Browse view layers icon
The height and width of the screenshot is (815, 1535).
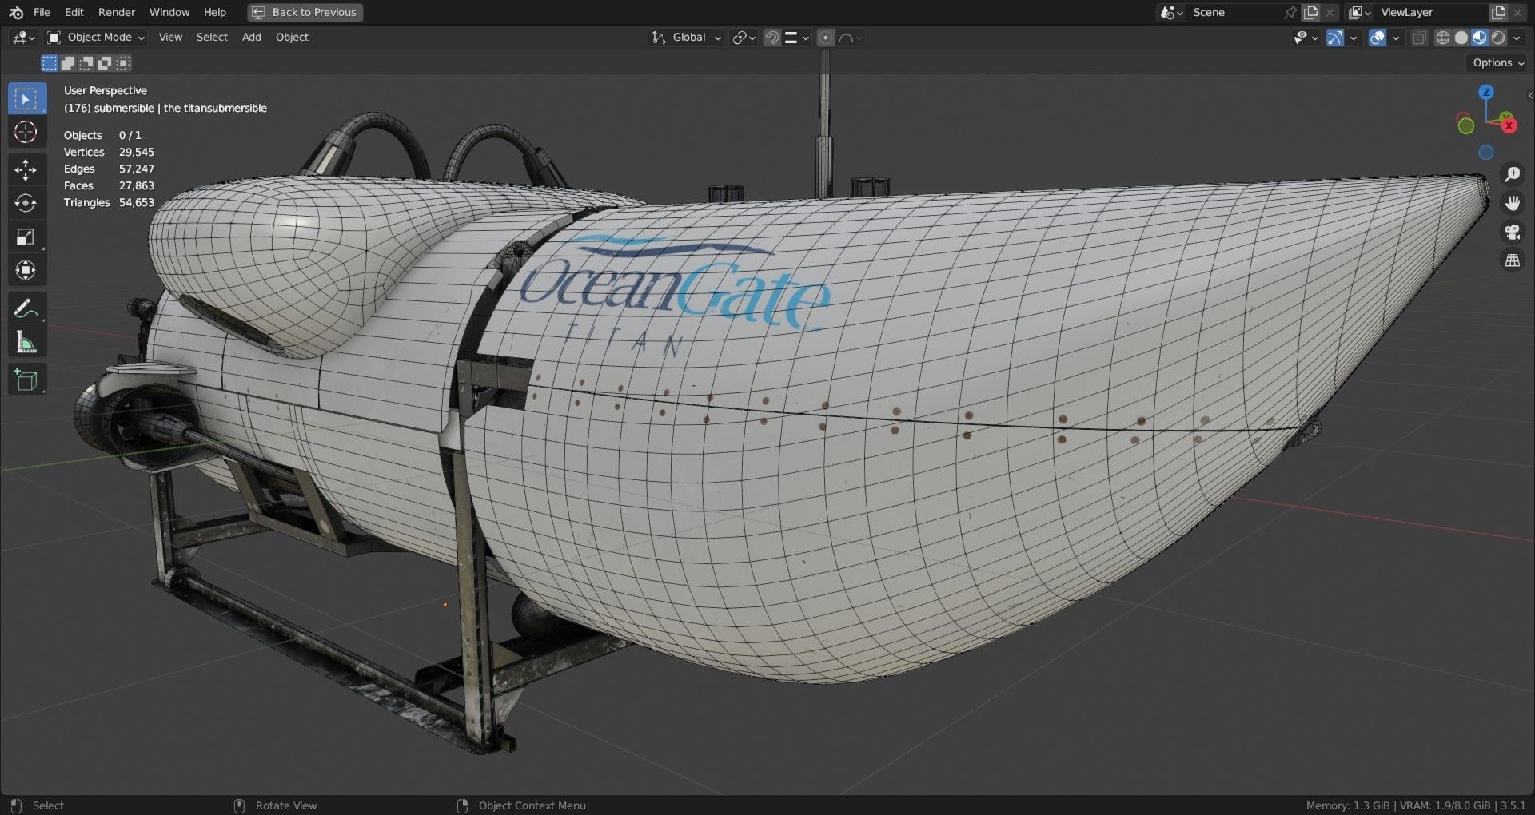(x=1360, y=13)
